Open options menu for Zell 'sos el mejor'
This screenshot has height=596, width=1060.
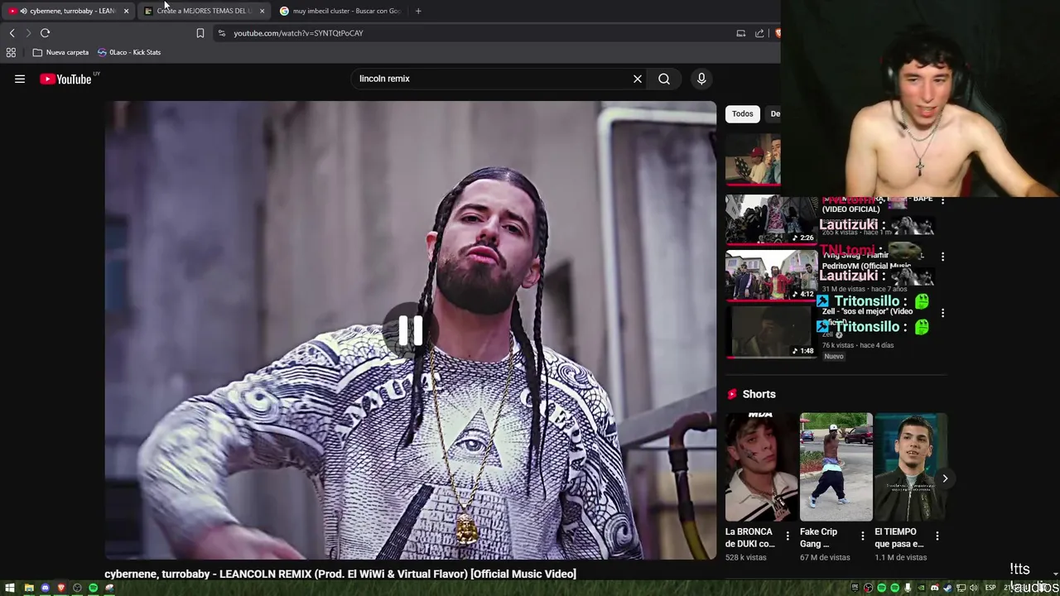coord(942,313)
